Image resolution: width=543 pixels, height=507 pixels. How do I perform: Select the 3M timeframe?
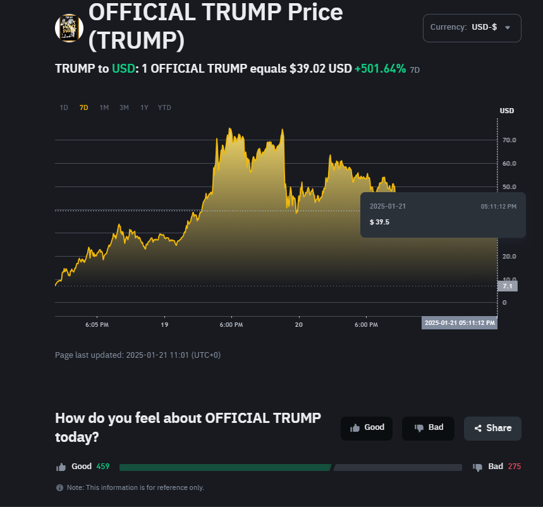(124, 107)
